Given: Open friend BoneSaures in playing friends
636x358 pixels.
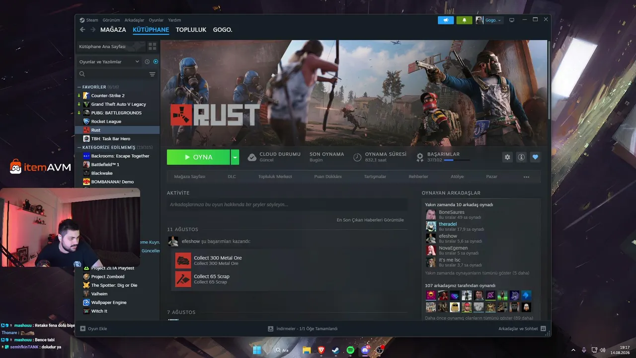Looking at the screenshot, I should coord(451,212).
